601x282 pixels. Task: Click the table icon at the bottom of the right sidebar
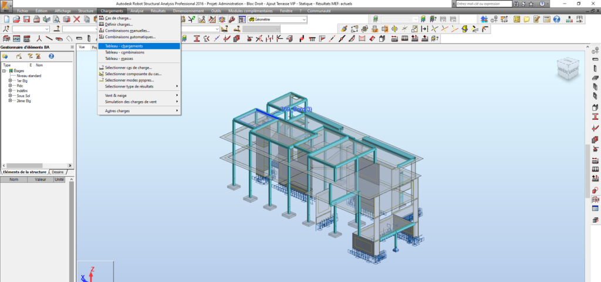(x=595, y=209)
